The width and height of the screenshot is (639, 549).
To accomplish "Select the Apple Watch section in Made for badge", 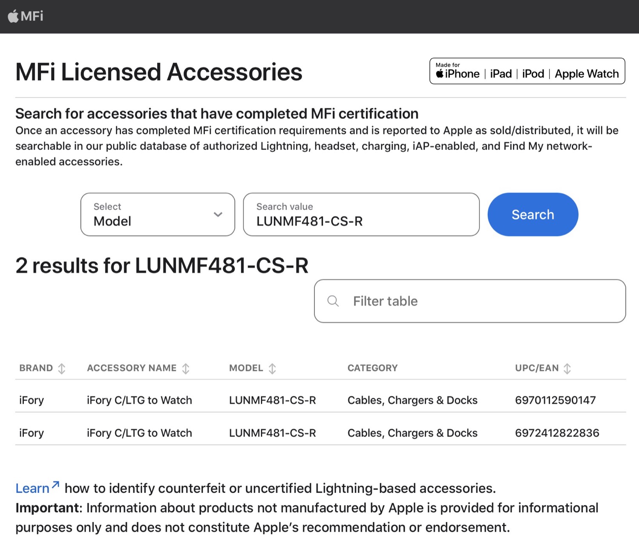I will pyautogui.click(x=587, y=73).
